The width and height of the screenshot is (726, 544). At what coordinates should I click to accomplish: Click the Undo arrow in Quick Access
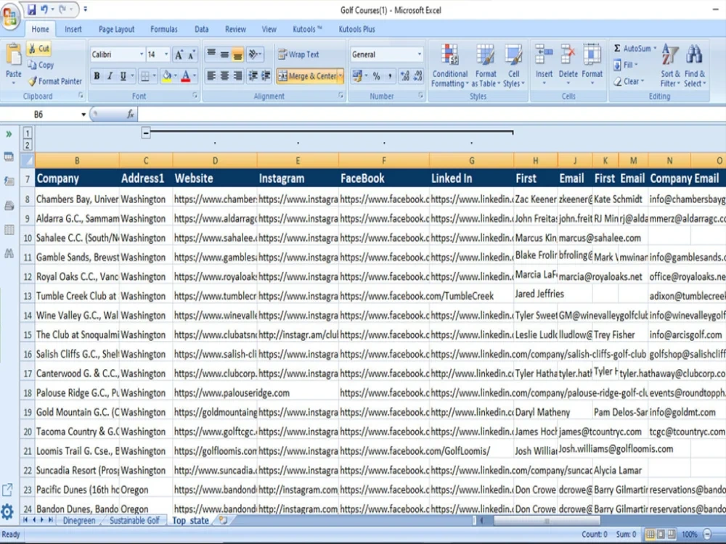[44, 9]
